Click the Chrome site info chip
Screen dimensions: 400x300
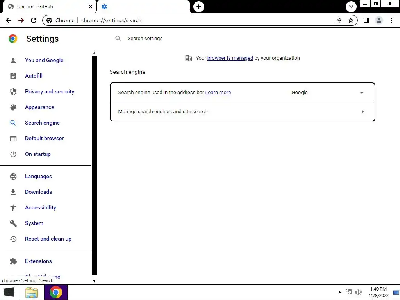click(x=61, y=20)
